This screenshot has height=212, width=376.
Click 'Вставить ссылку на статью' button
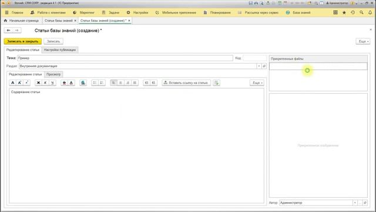click(x=186, y=82)
